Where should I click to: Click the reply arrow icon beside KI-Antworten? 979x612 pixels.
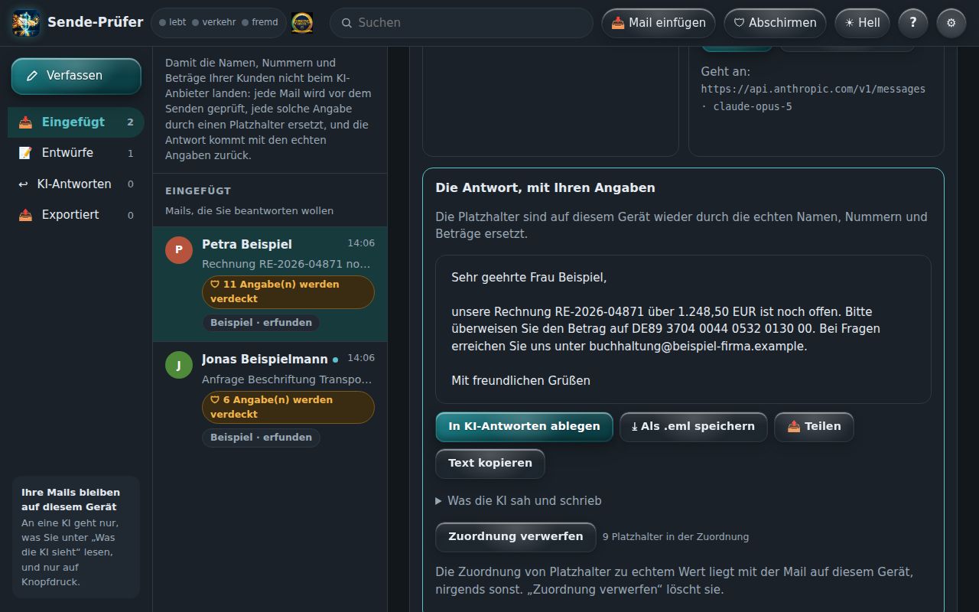[23, 184]
